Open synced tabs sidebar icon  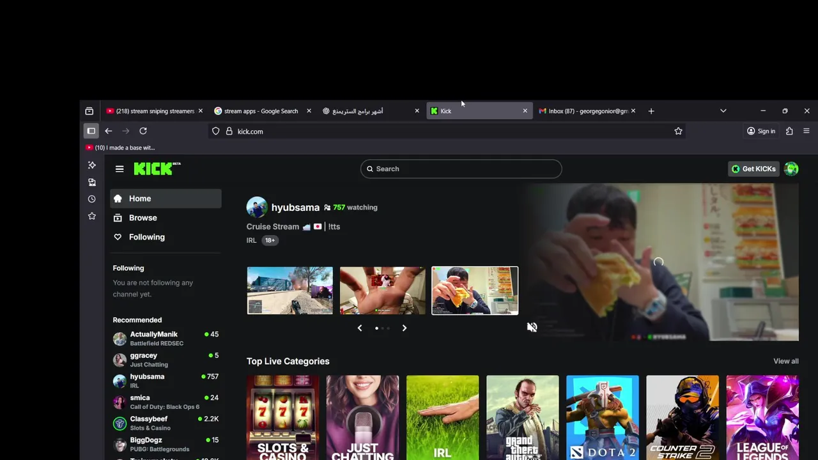[92, 182]
